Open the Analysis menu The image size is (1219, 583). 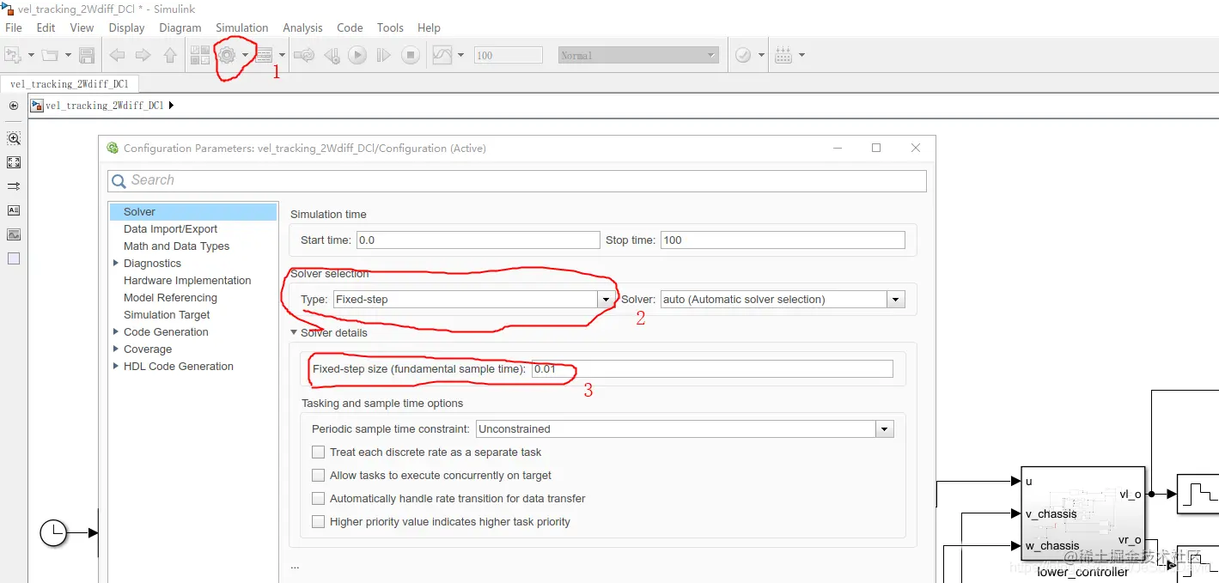click(302, 27)
